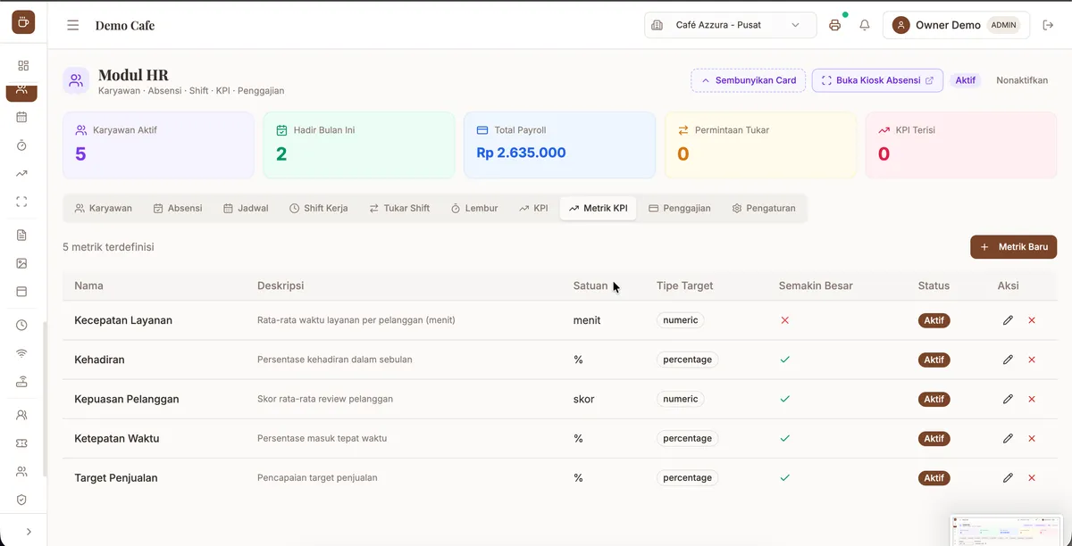The image size is (1072, 546).
Task: Open the stopwatch icon in sidebar
Action: 22,145
